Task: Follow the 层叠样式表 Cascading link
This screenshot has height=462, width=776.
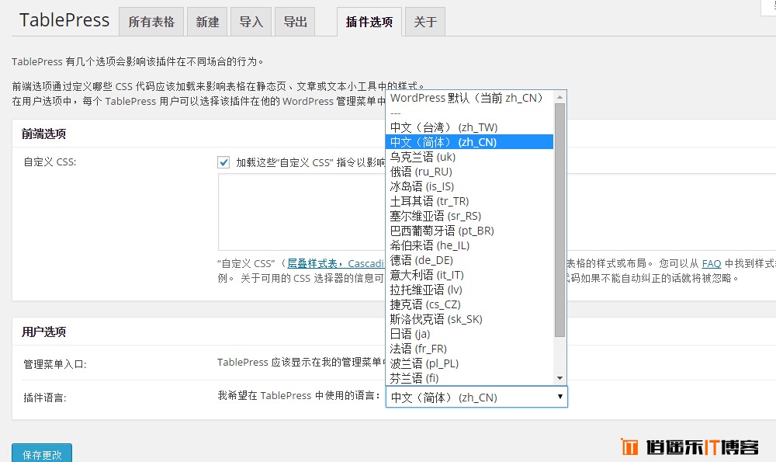Action: pyautogui.click(x=335, y=263)
